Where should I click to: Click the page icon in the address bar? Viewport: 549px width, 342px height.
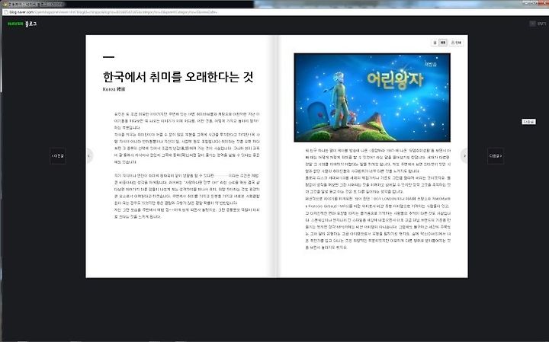(x=6, y=12)
